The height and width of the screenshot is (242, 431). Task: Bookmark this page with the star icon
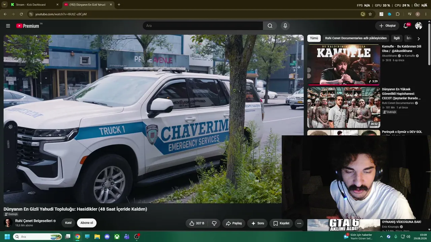[x=370, y=14]
